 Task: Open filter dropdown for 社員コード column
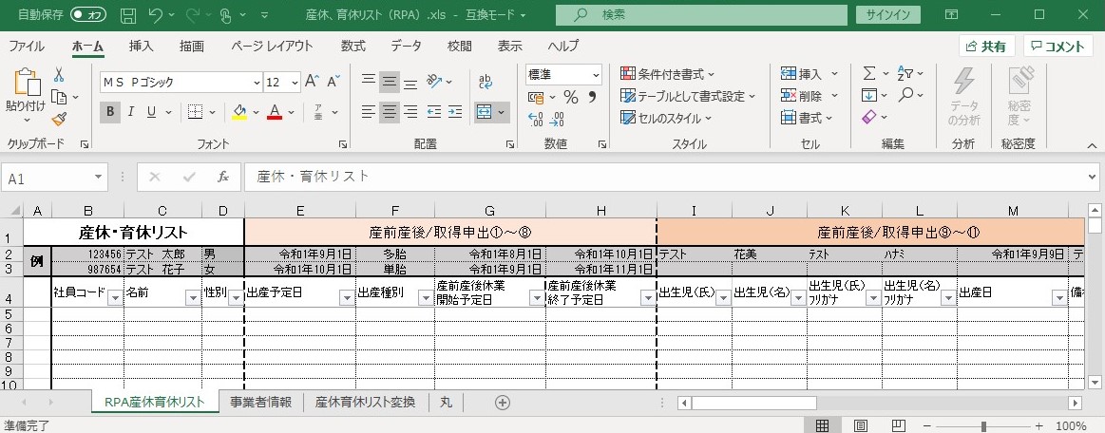click(x=115, y=297)
